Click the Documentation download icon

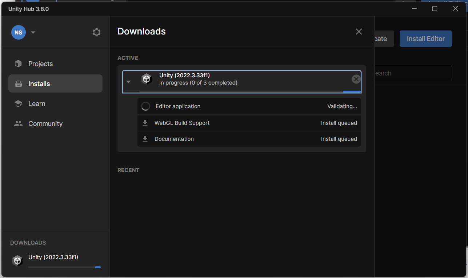tap(145, 139)
